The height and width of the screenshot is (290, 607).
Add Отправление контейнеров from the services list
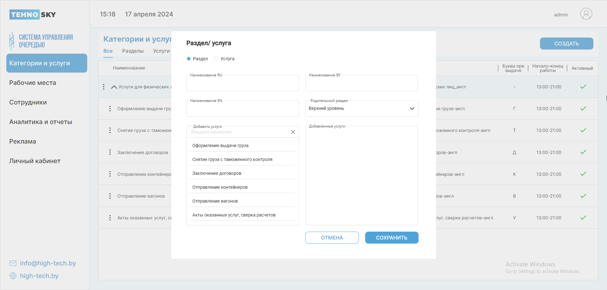point(220,187)
